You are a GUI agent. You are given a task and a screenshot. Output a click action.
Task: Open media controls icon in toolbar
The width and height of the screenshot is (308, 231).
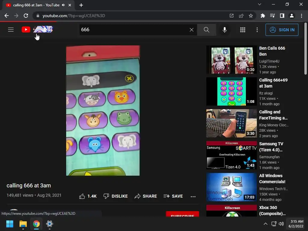(x=272, y=16)
